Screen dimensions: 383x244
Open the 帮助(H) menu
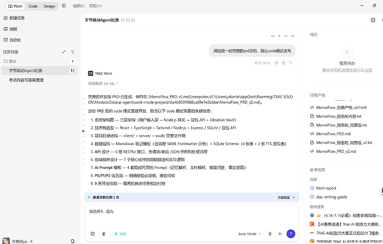96,6
